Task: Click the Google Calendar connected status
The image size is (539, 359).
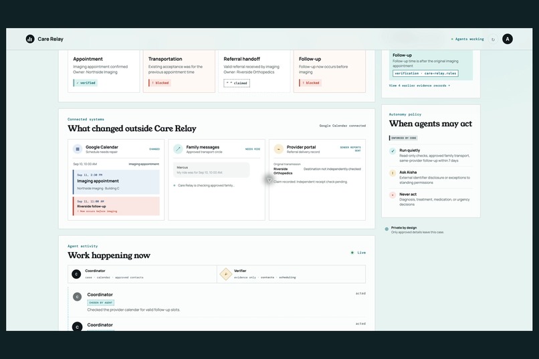Action: [342, 126]
